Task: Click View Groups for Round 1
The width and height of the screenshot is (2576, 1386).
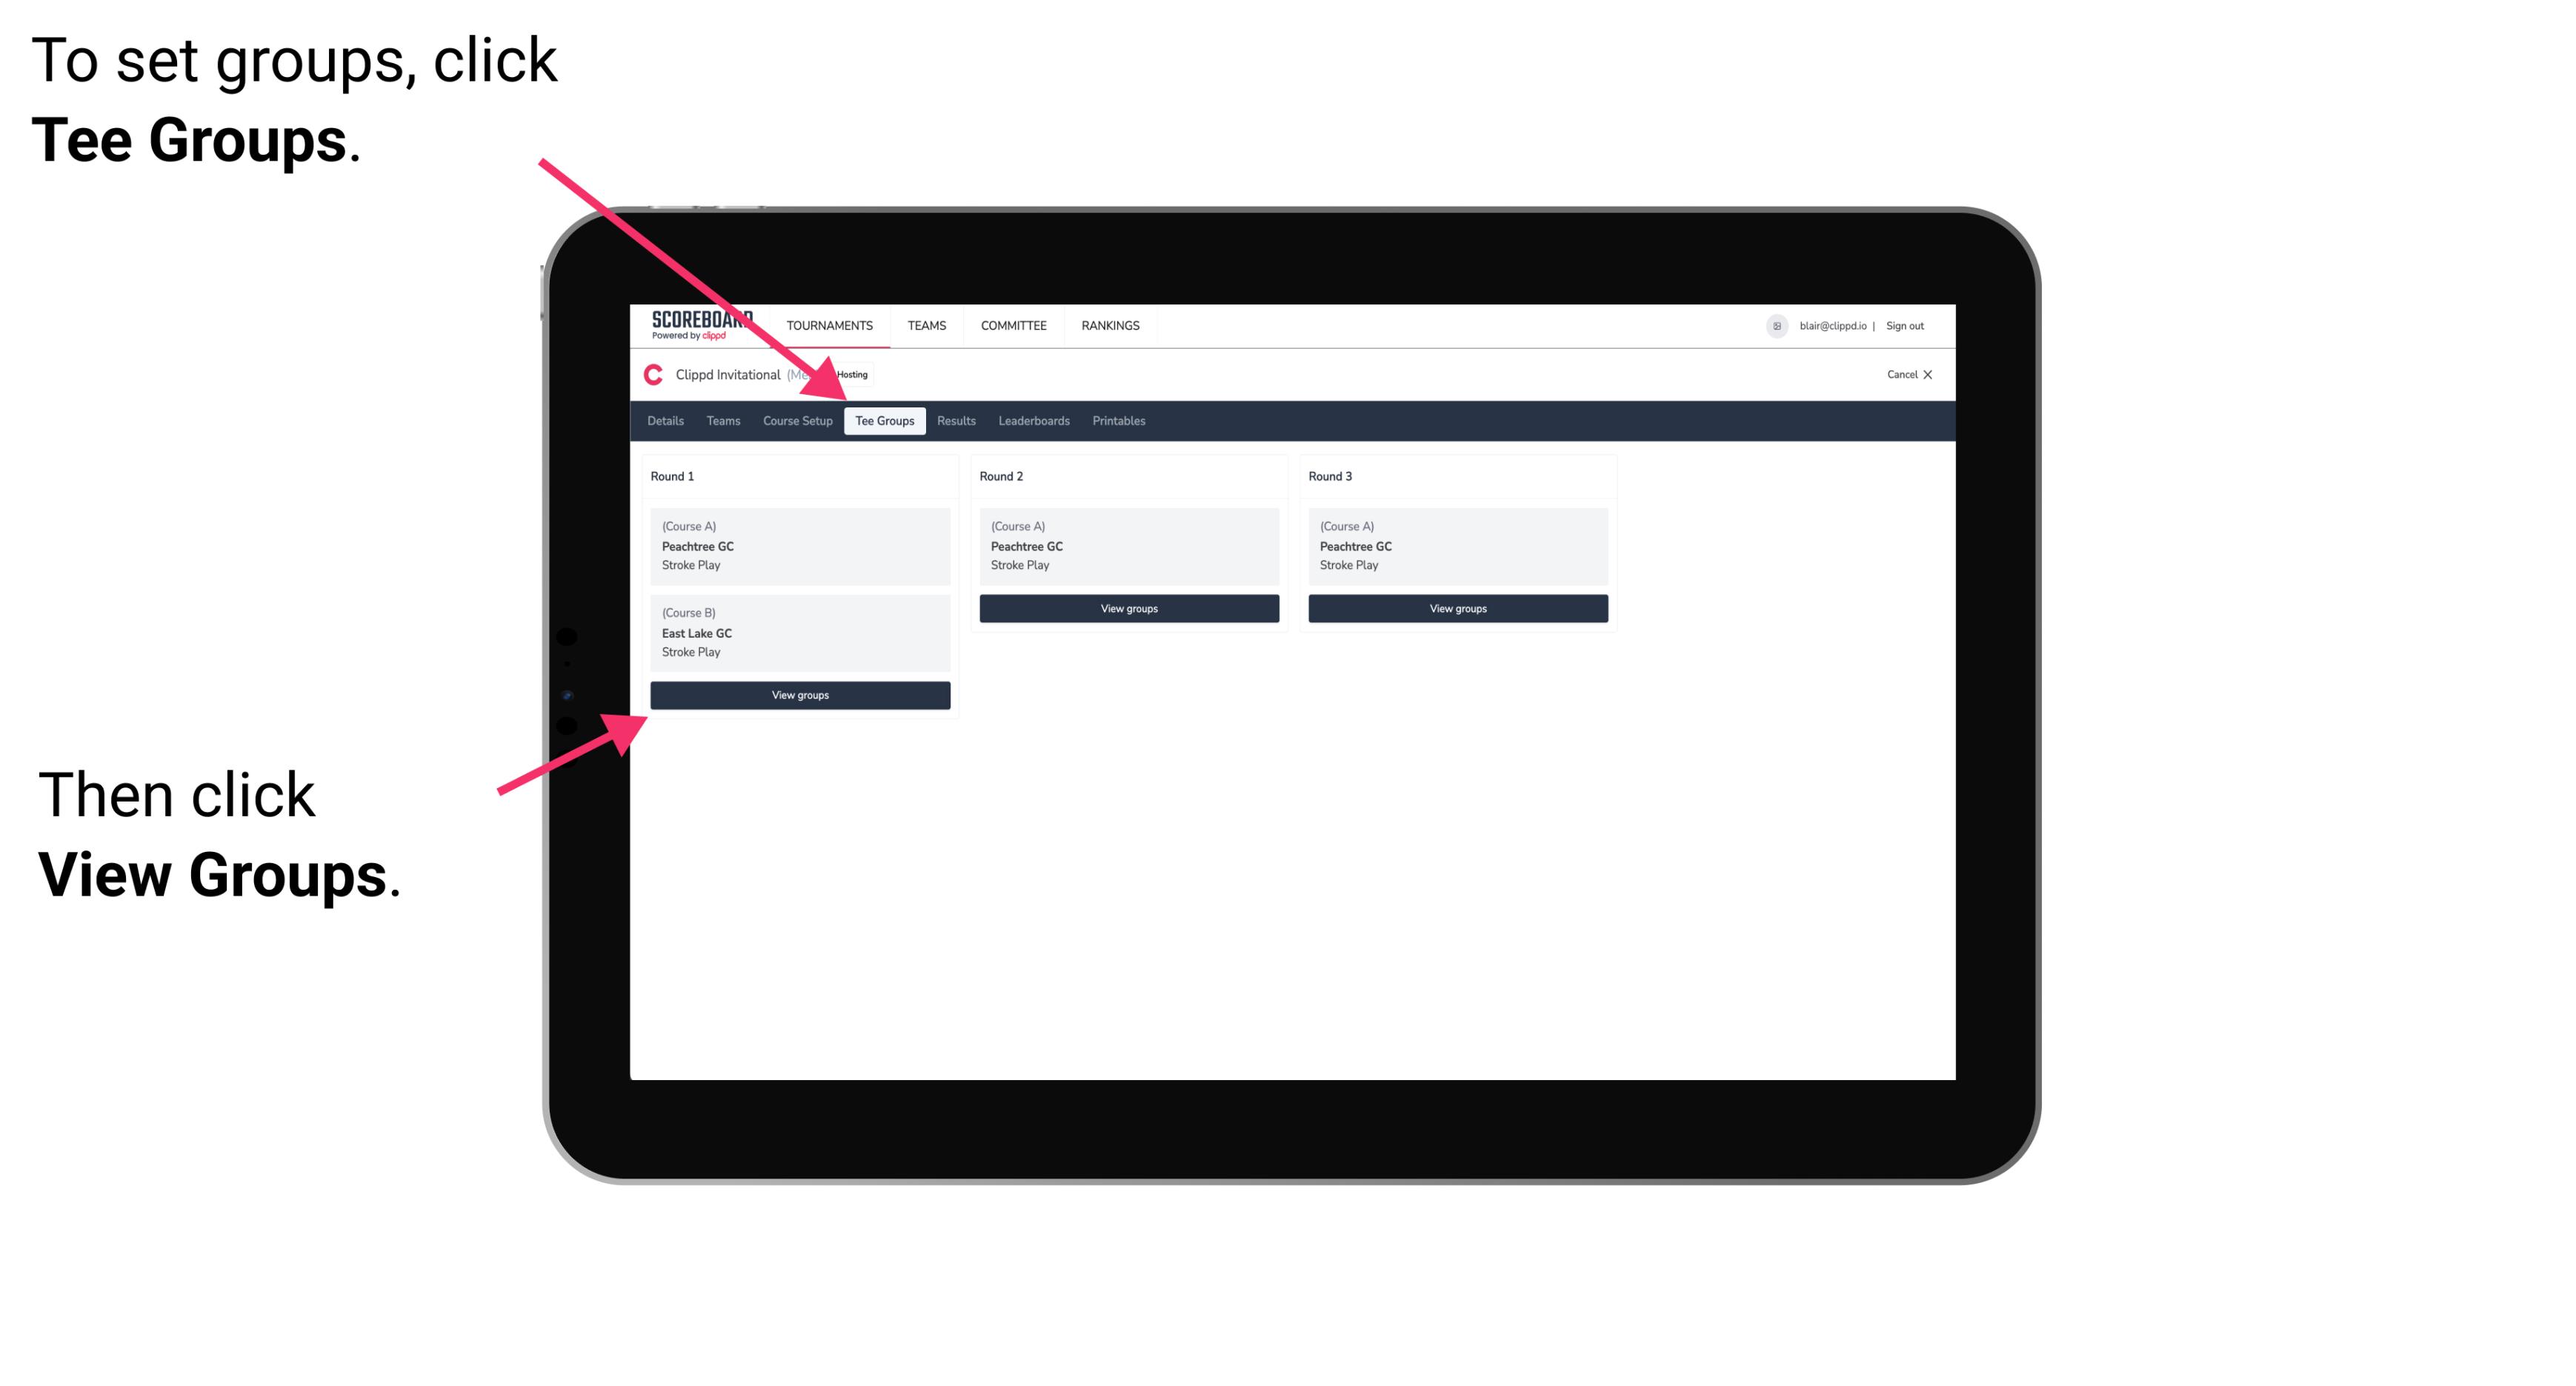Action: (x=801, y=695)
